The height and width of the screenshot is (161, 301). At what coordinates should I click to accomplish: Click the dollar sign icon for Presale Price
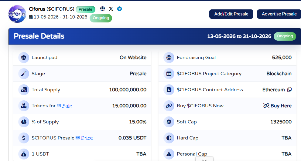pos(24,138)
